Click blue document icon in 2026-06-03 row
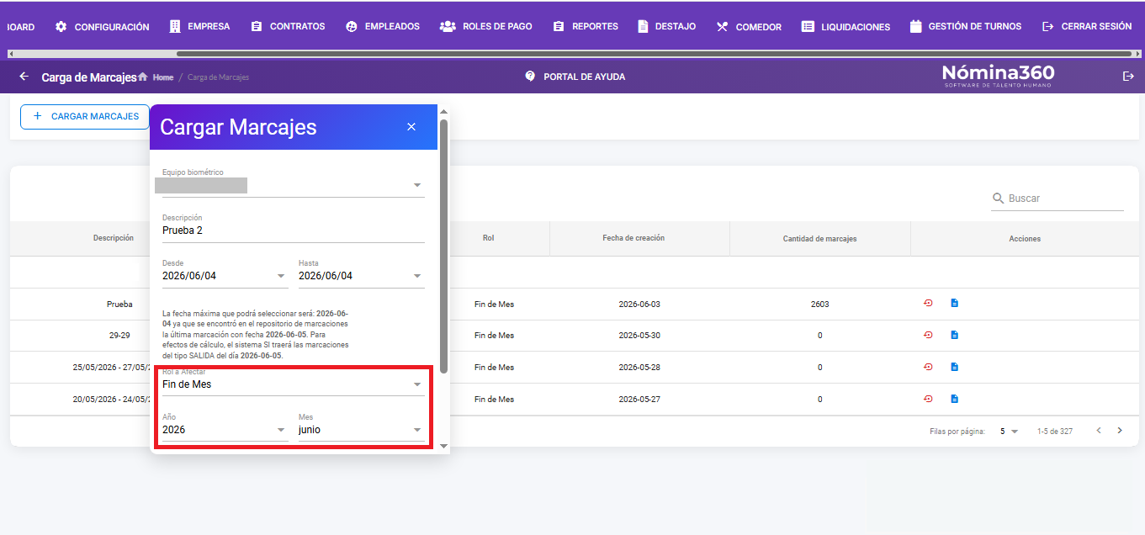1145x535 pixels. tap(954, 303)
